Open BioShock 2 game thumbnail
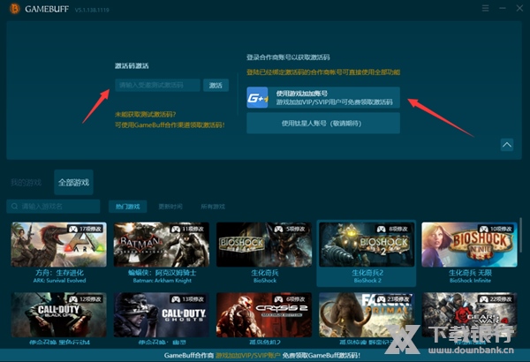This screenshot has height=362, width=530. point(367,245)
